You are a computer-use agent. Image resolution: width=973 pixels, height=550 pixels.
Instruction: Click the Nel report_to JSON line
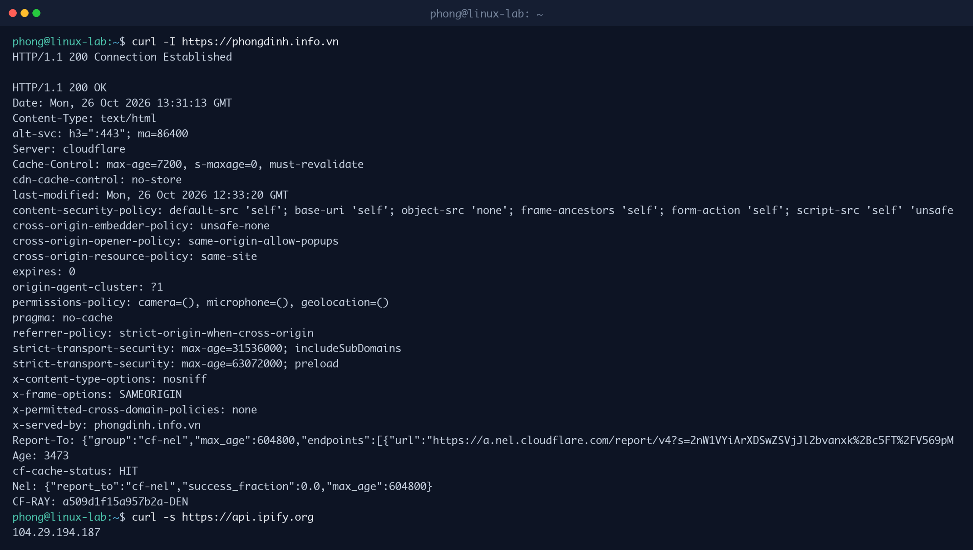click(x=222, y=487)
